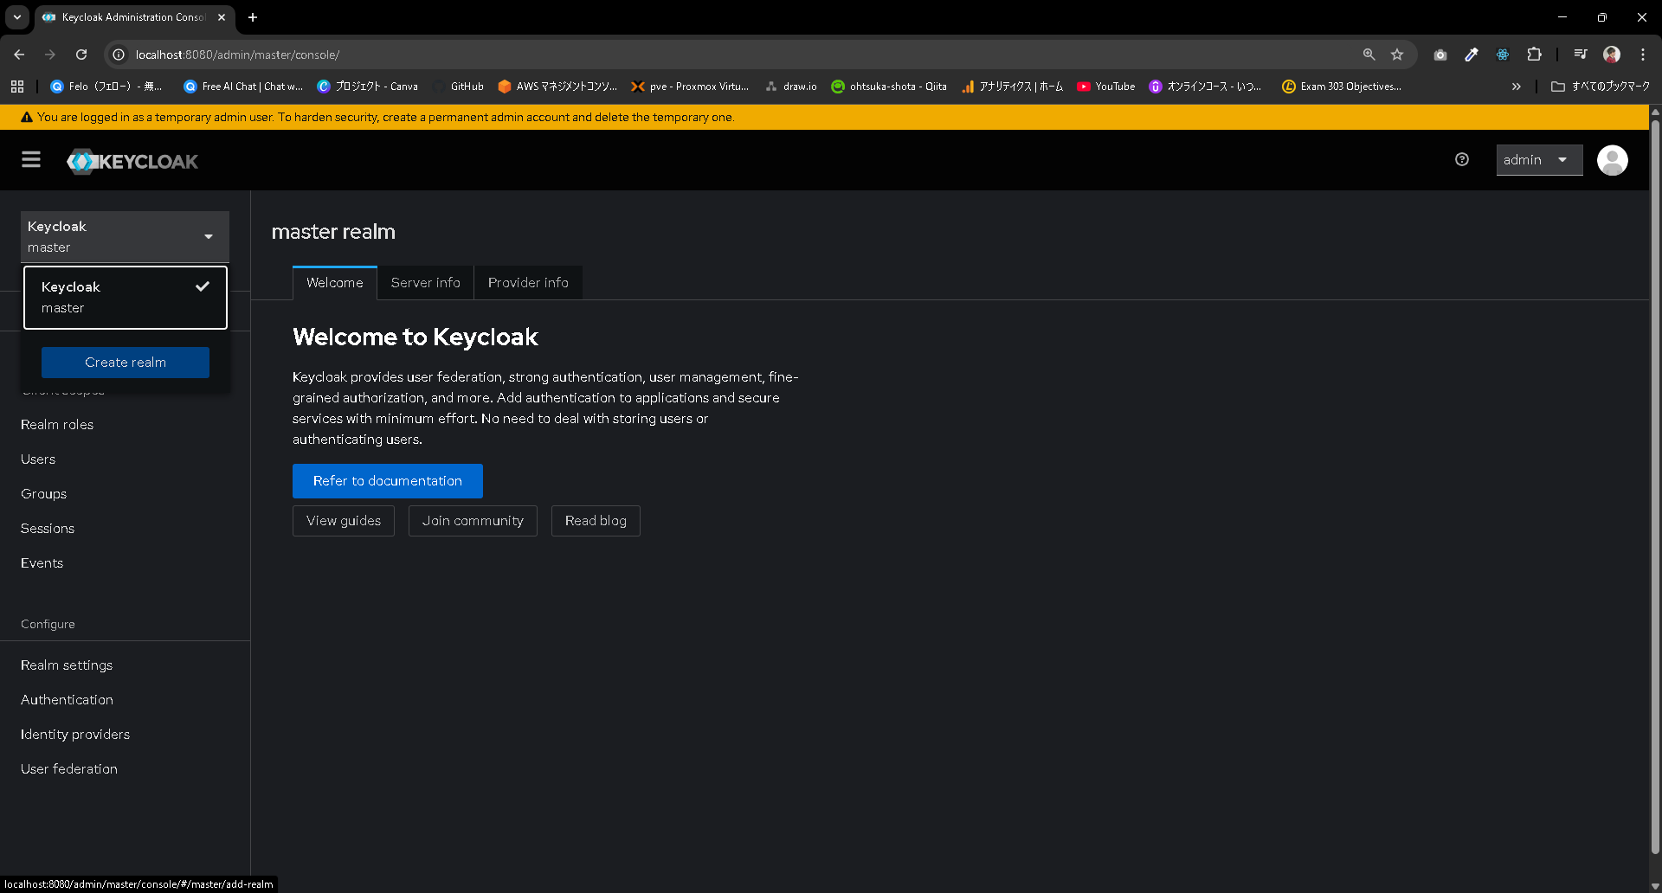Open the Felo bookmark
Screen dimensions: 1662x893
pos(106,87)
